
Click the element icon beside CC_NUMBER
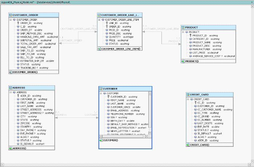196,120
